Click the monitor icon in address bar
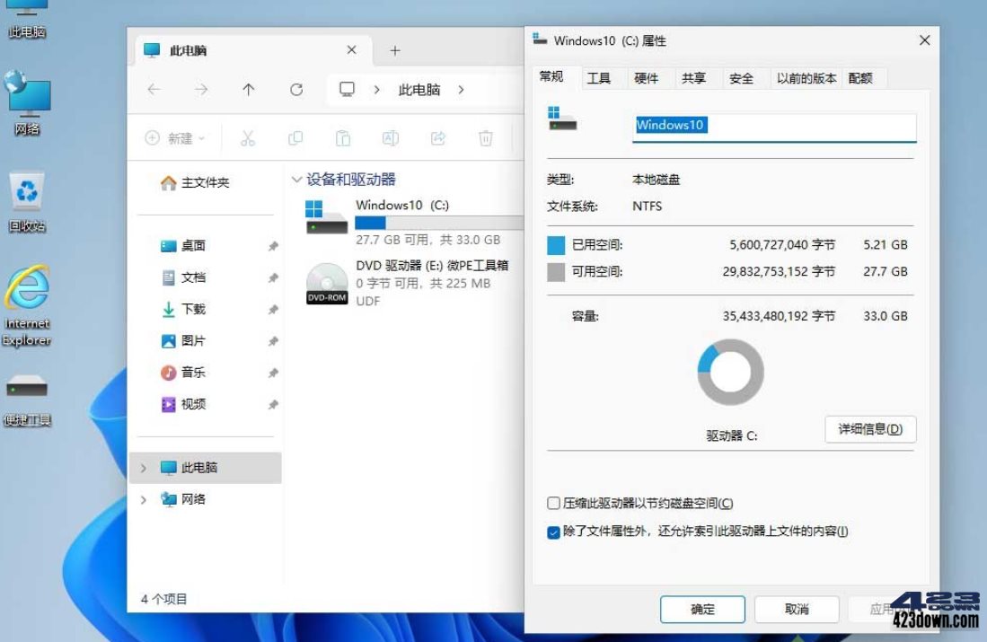The width and height of the screenshot is (987, 642). click(x=347, y=90)
